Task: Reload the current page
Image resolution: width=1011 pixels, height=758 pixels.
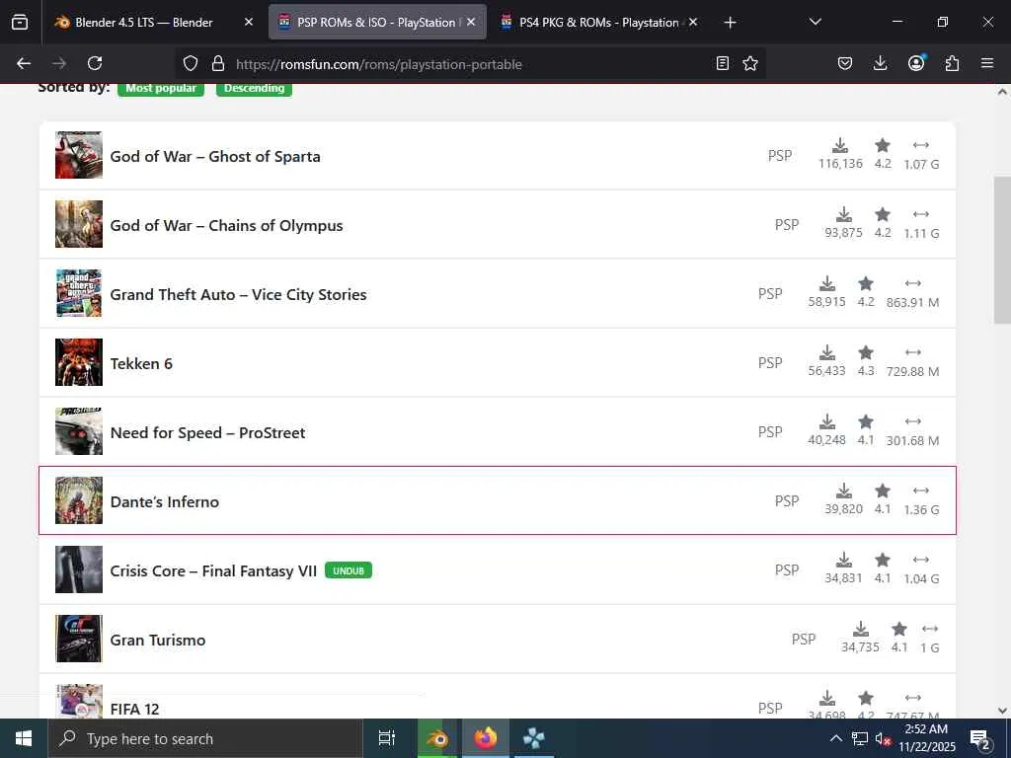Action: (95, 63)
